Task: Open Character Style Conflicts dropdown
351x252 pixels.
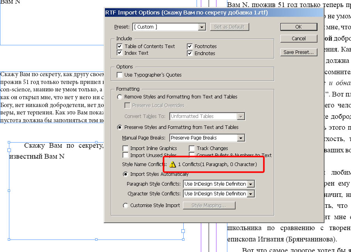Action: (251, 194)
